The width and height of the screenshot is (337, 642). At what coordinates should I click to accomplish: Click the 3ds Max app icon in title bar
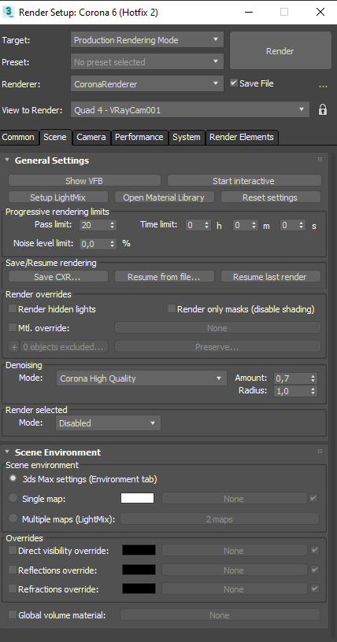coord(8,12)
